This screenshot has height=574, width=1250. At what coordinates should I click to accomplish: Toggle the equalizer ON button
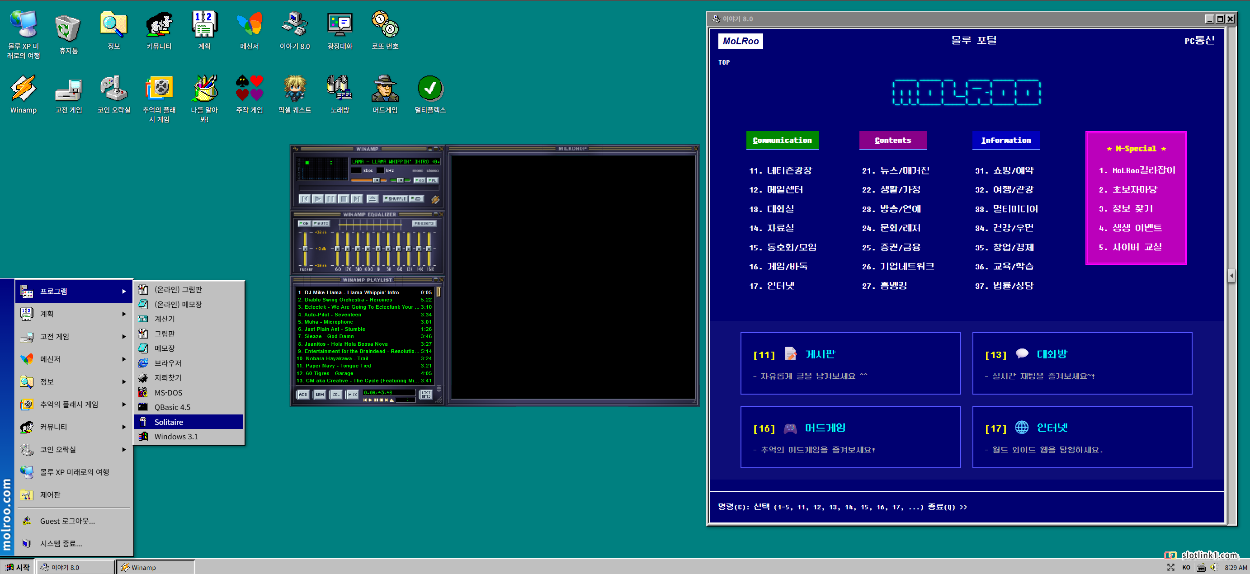[304, 224]
